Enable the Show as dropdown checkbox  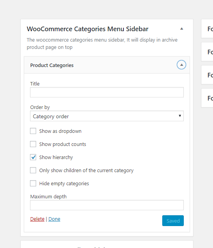[33, 131]
